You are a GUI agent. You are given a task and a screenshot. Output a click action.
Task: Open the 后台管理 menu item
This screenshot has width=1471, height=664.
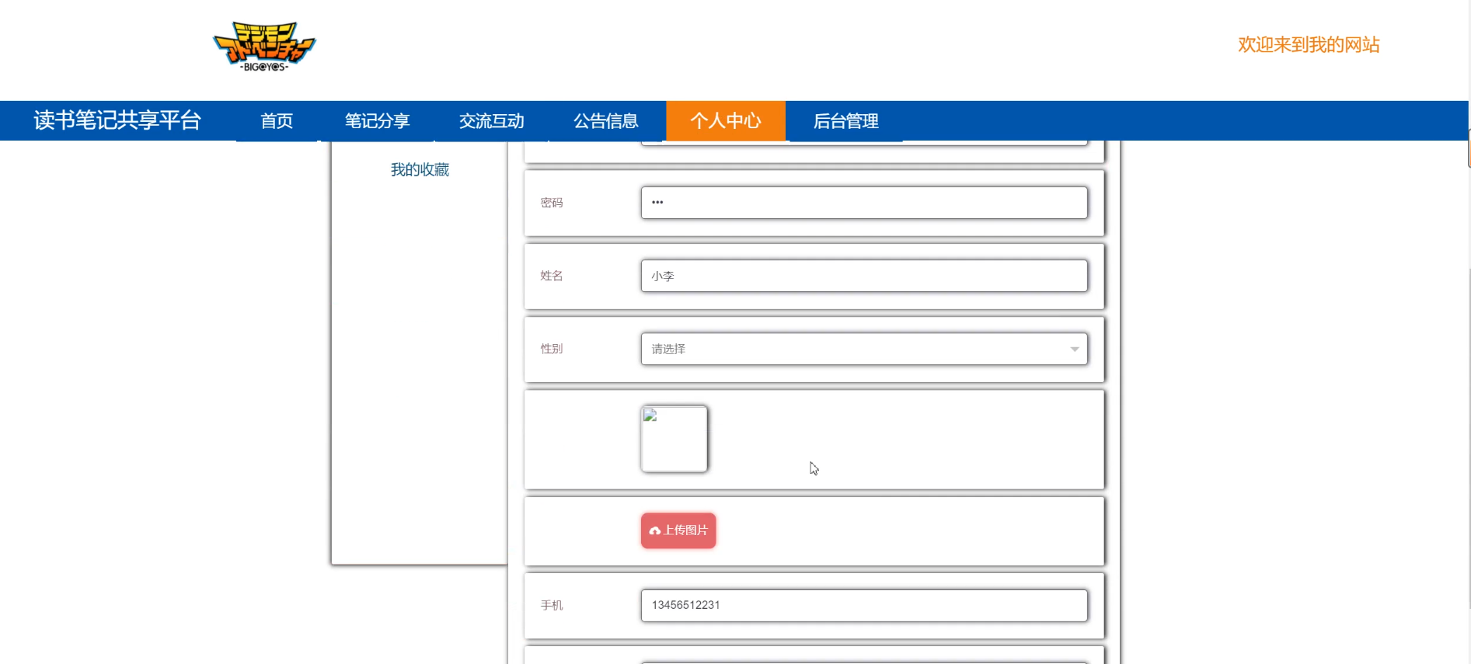[x=845, y=121]
